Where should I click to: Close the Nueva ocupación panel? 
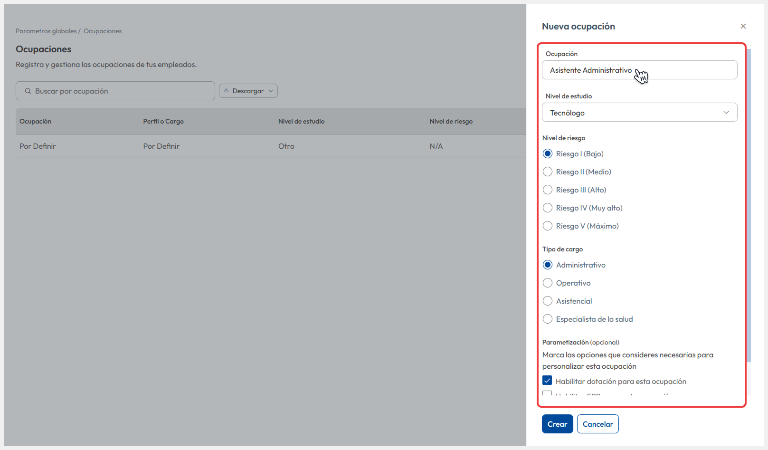[x=743, y=26]
